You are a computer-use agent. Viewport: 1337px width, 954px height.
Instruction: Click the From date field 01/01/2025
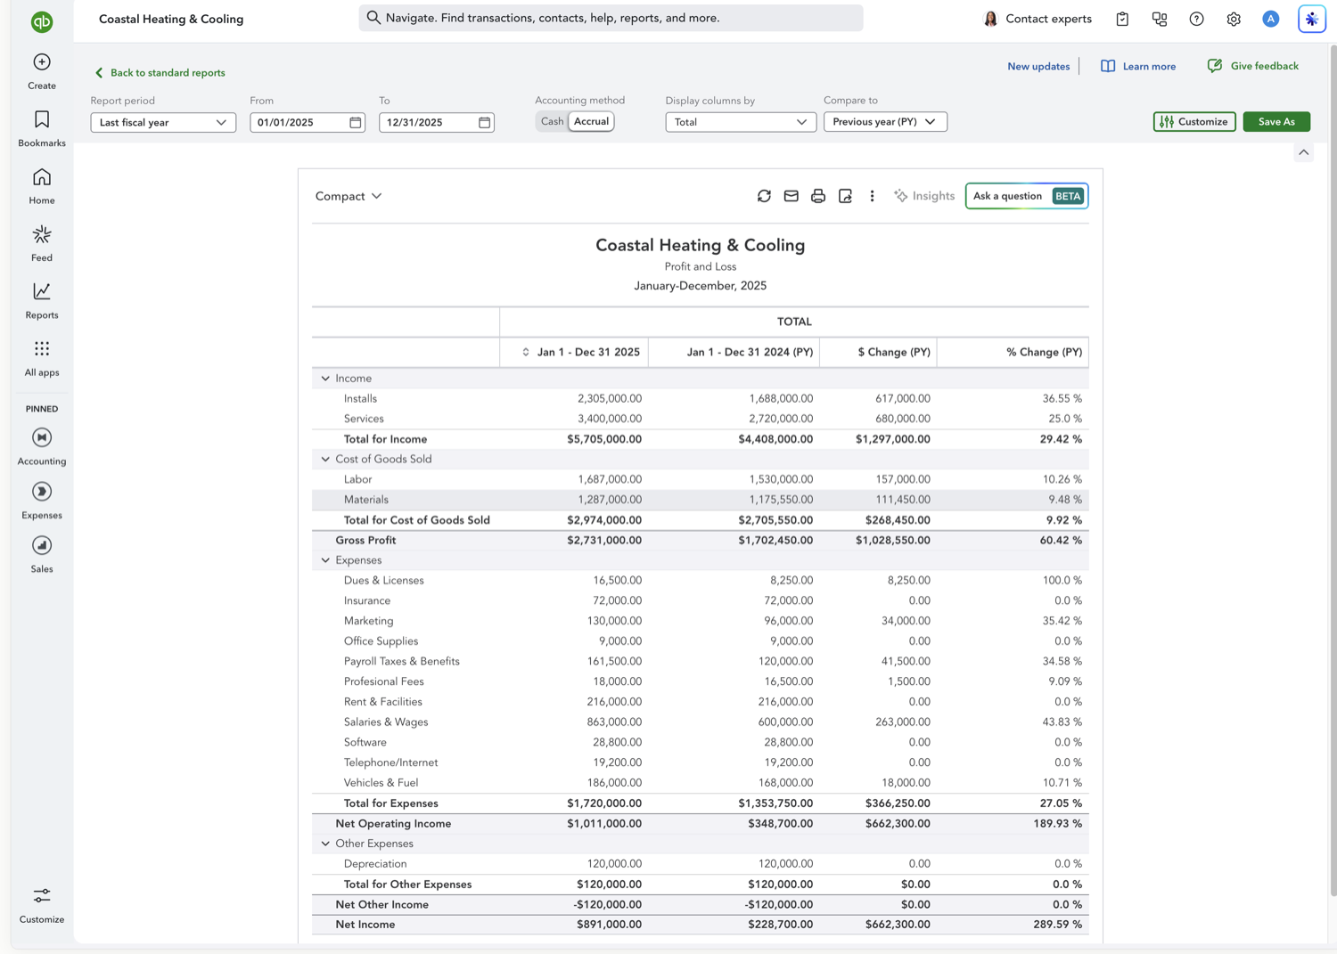[x=308, y=122]
